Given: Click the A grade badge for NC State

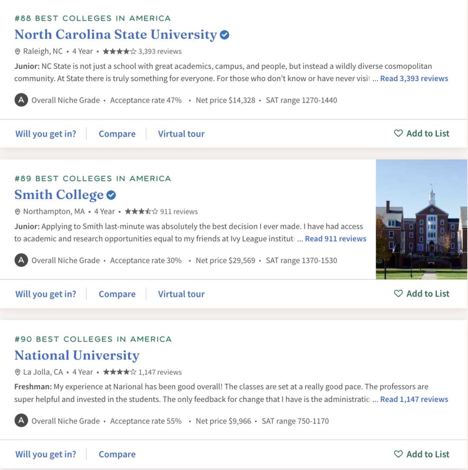Looking at the screenshot, I should tap(21, 100).
